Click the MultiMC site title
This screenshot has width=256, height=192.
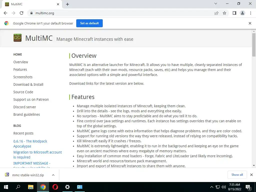(39, 38)
